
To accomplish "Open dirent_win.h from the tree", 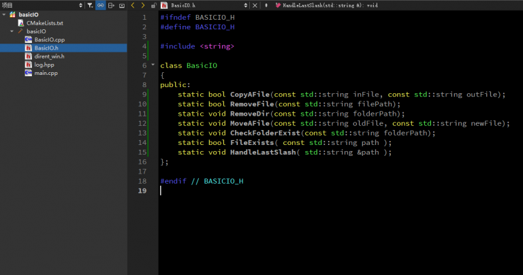I will 49,56.
